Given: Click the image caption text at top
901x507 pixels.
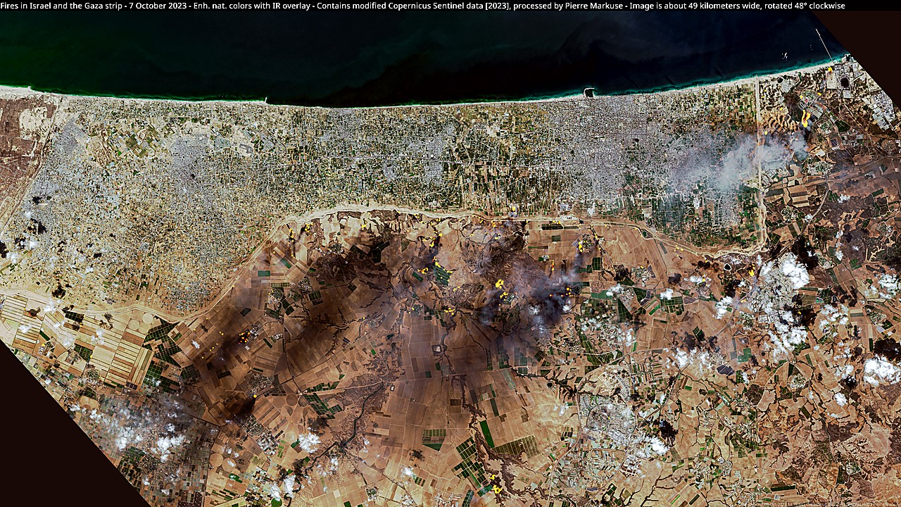Looking at the screenshot, I should (x=422, y=6).
